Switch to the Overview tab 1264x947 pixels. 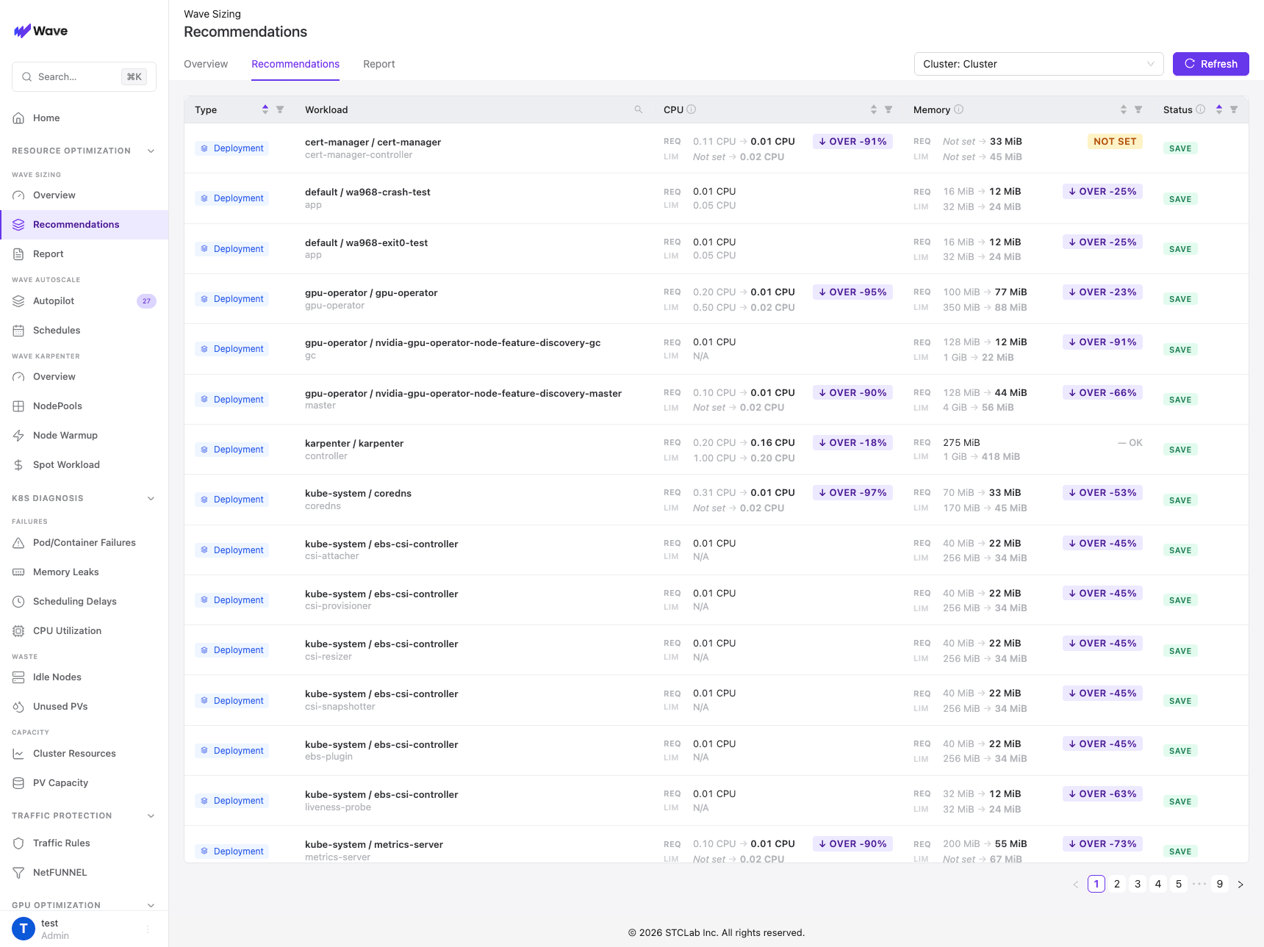pos(206,64)
